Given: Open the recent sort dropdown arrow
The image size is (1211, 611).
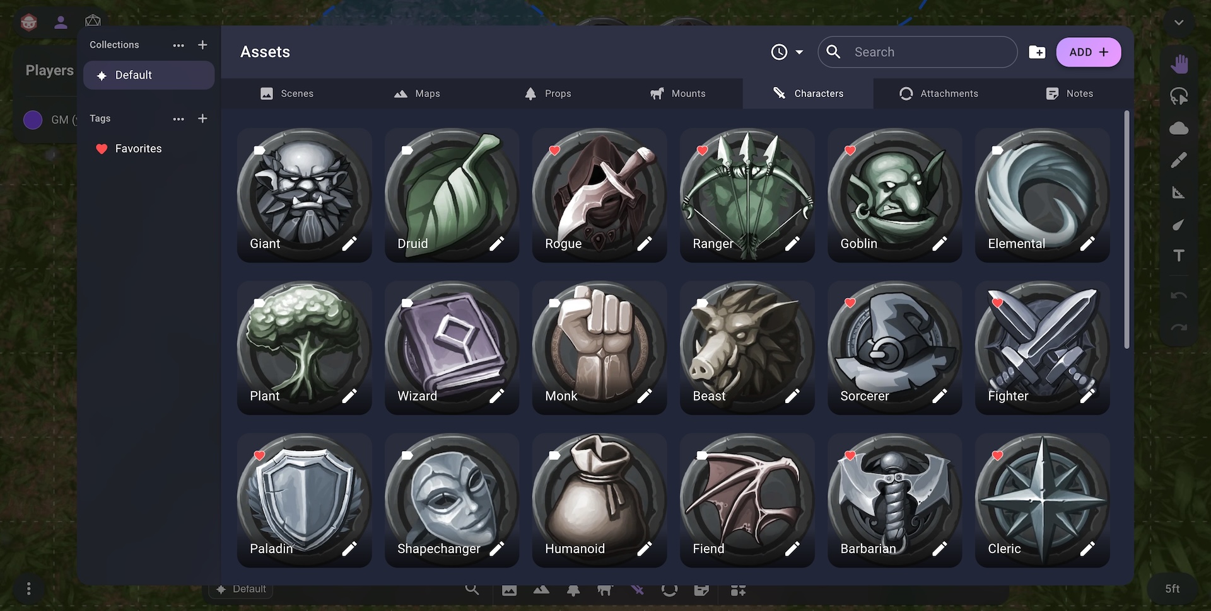Looking at the screenshot, I should (799, 52).
